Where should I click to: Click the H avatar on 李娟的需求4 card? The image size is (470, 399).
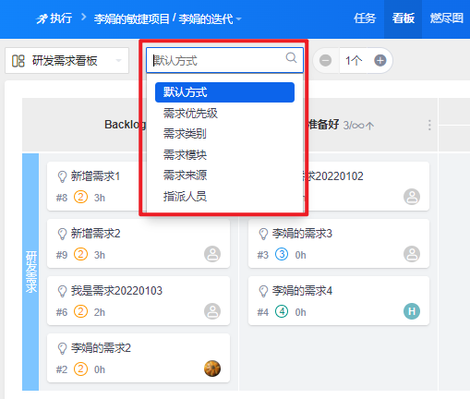coord(412,311)
